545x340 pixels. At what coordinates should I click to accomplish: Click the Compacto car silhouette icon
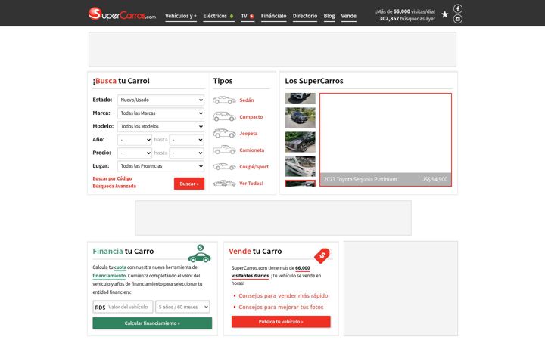coord(224,116)
